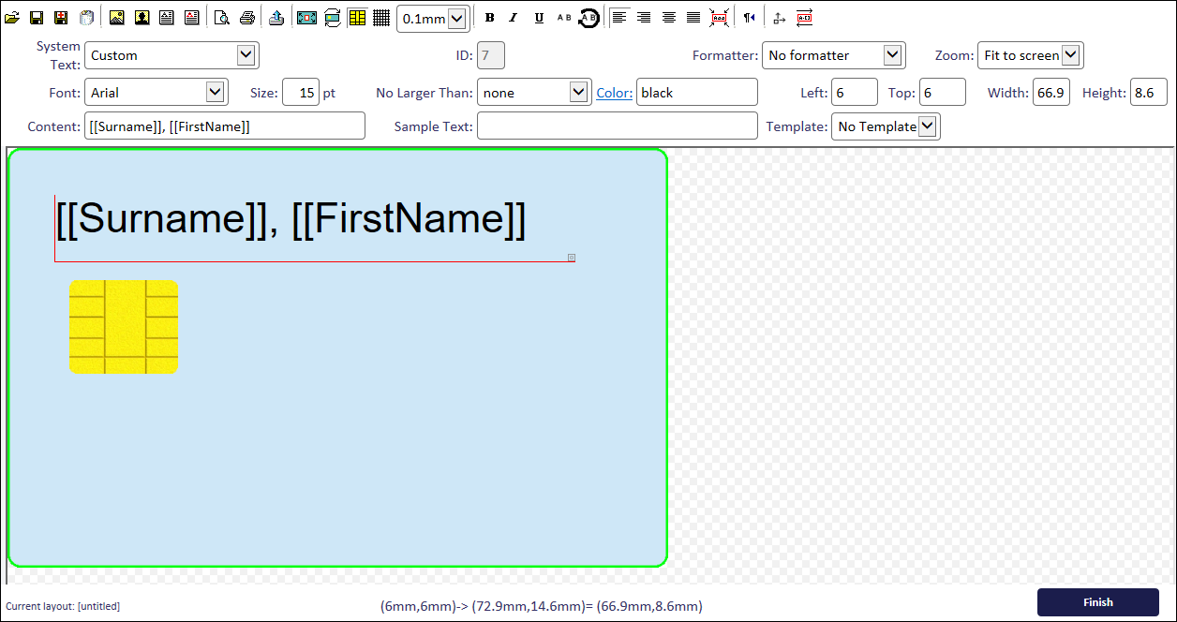Justify the text
This screenshot has width=1177, height=622.
click(693, 17)
